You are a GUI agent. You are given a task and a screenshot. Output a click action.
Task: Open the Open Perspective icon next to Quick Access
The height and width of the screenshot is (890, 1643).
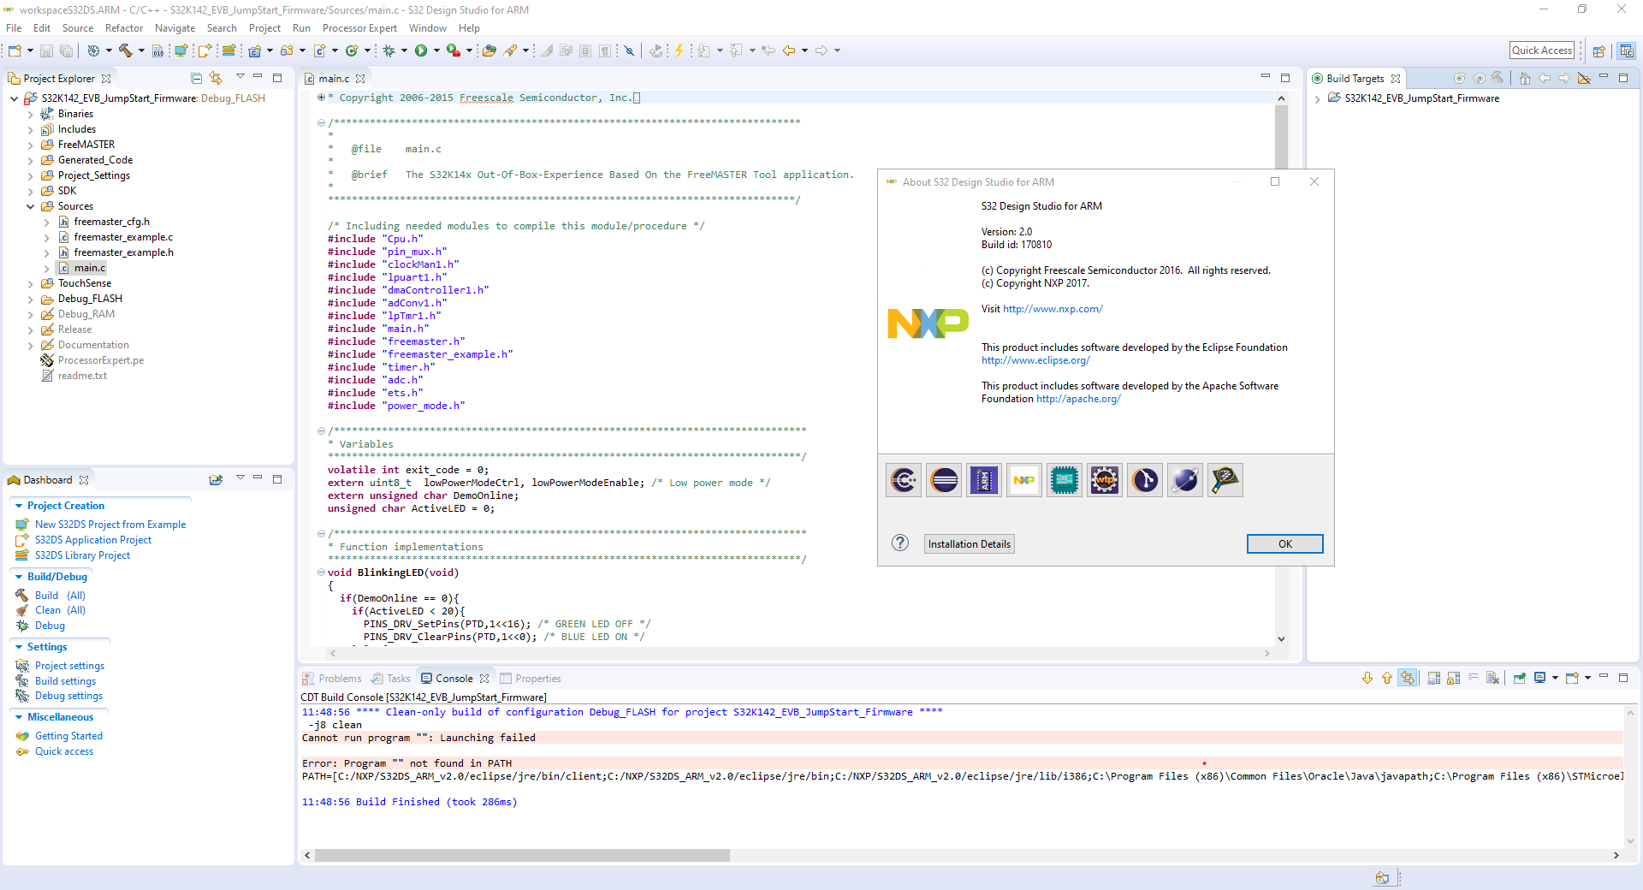(1599, 51)
